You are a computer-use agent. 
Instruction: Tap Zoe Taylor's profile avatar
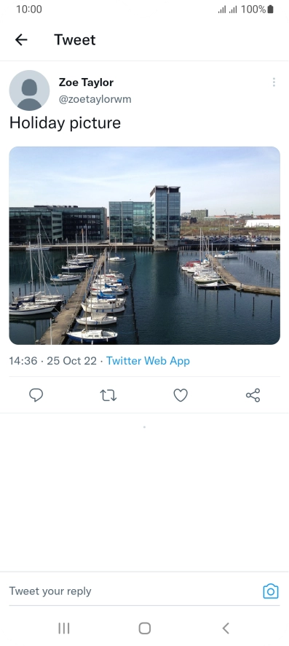[x=29, y=90]
